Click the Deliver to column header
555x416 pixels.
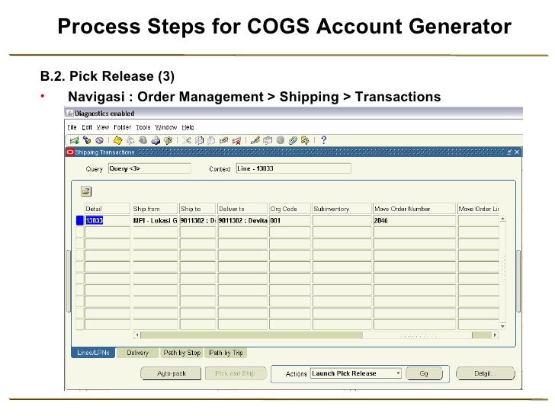tap(242, 209)
